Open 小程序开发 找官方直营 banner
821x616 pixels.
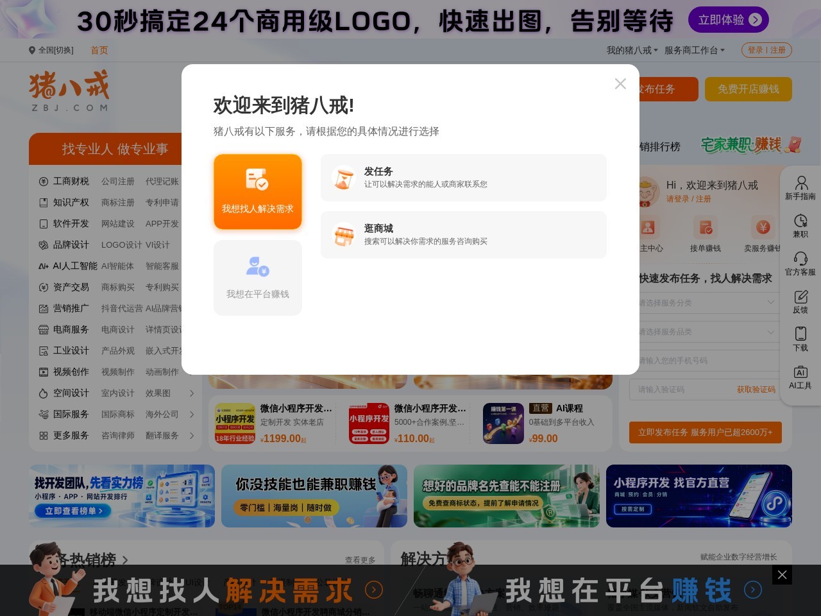click(x=699, y=496)
